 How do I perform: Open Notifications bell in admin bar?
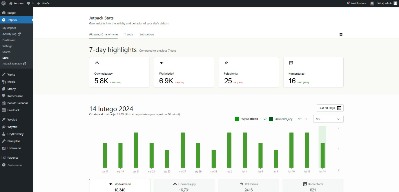pos(356,3)
